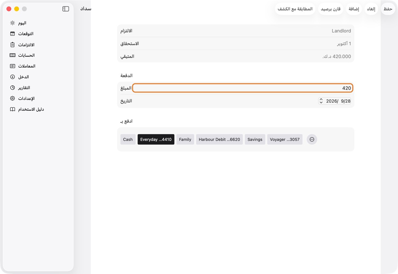The height and width of the screenshot is (274, 398).
Task: Click the download-arrow icon beside الدخل
Action: pos(12,77)
